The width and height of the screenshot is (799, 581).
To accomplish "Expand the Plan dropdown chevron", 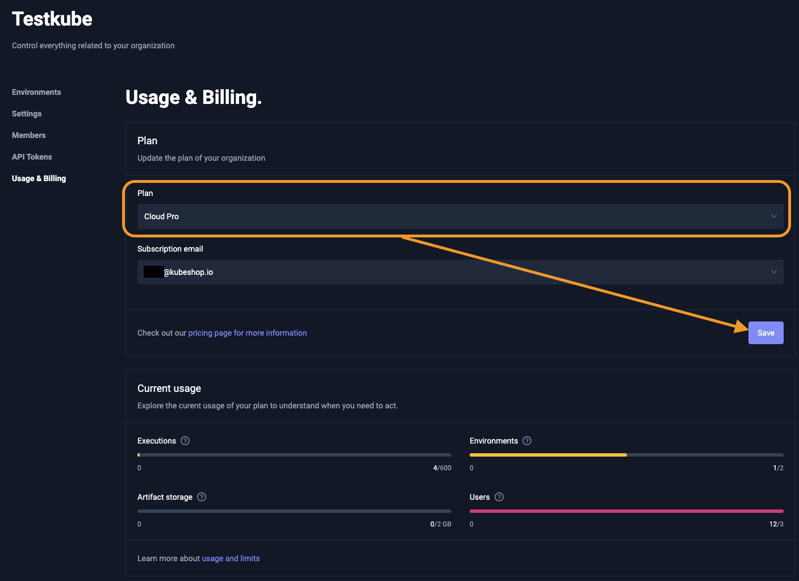I will click(x=773, y=216).
